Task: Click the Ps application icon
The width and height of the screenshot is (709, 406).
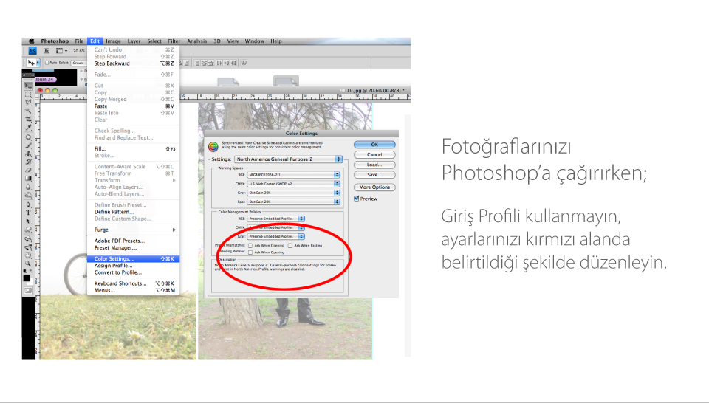Action: (x=32, y=51)
